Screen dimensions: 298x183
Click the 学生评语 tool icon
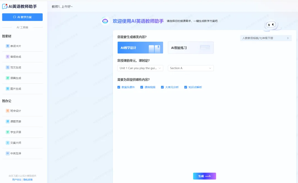coord(8,132)
